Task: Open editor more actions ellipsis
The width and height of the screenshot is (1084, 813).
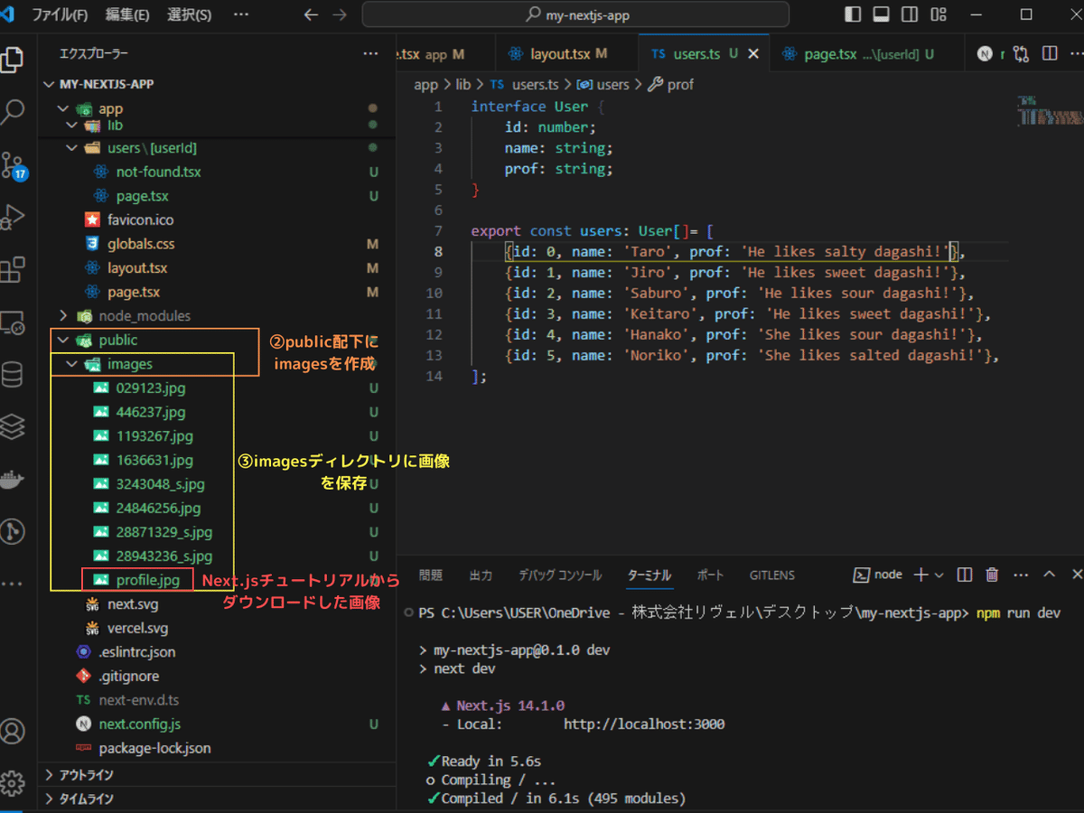Action: [1077, 54]
